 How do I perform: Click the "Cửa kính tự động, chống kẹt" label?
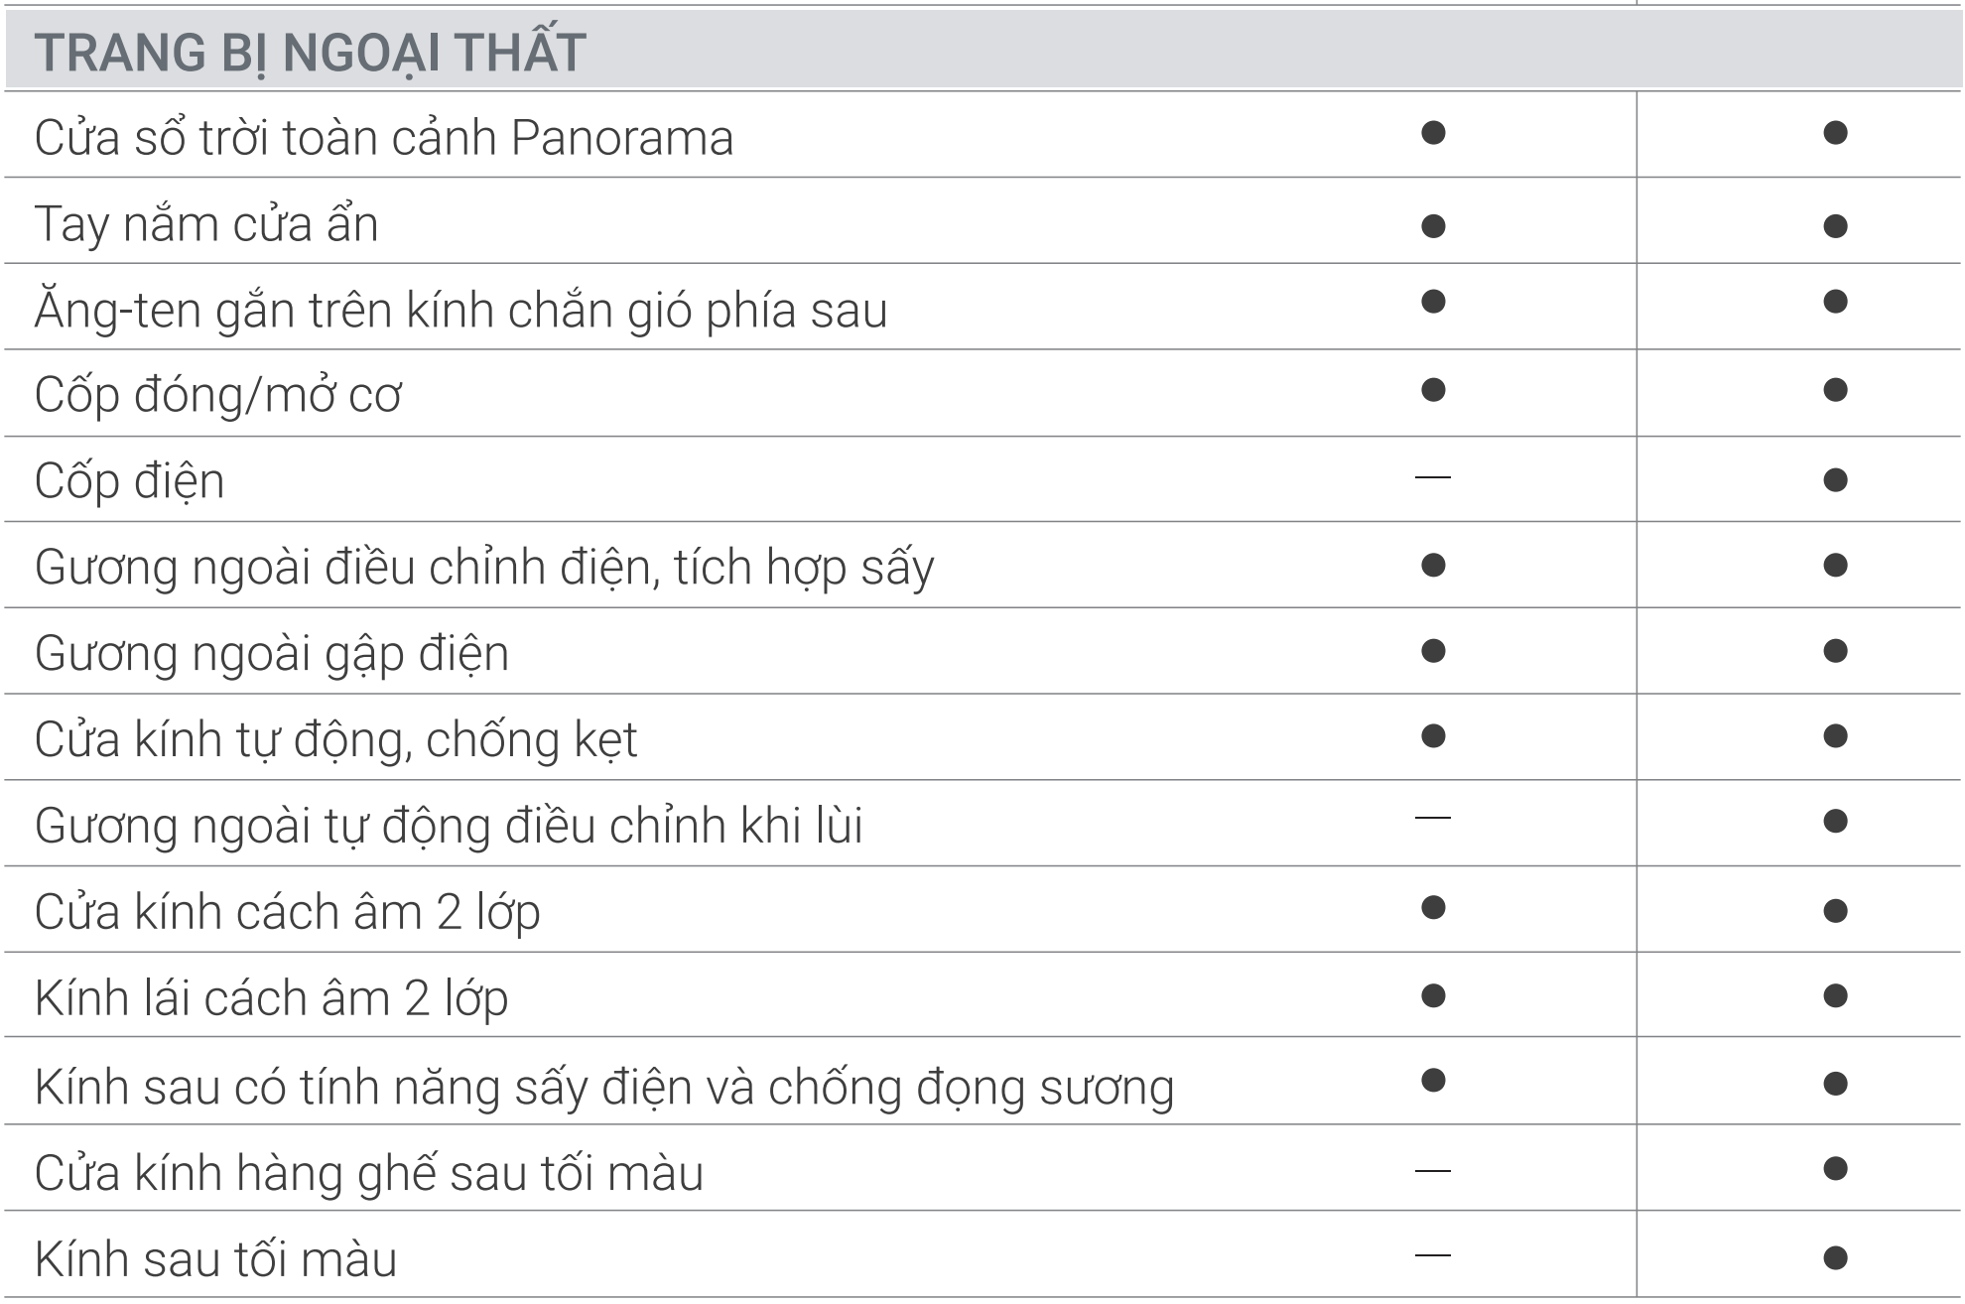[x=335, y=740]
